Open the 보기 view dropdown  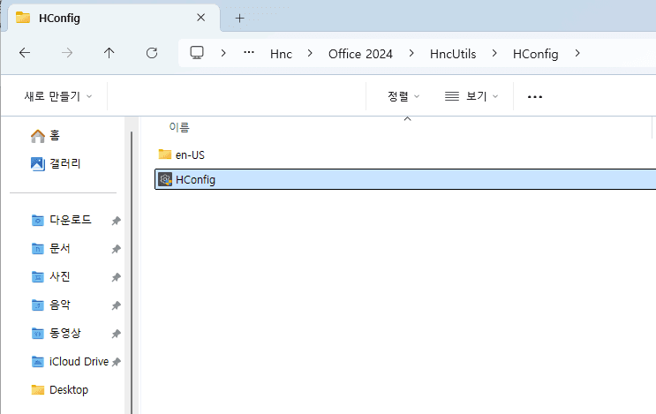click(x=471, y=96)
